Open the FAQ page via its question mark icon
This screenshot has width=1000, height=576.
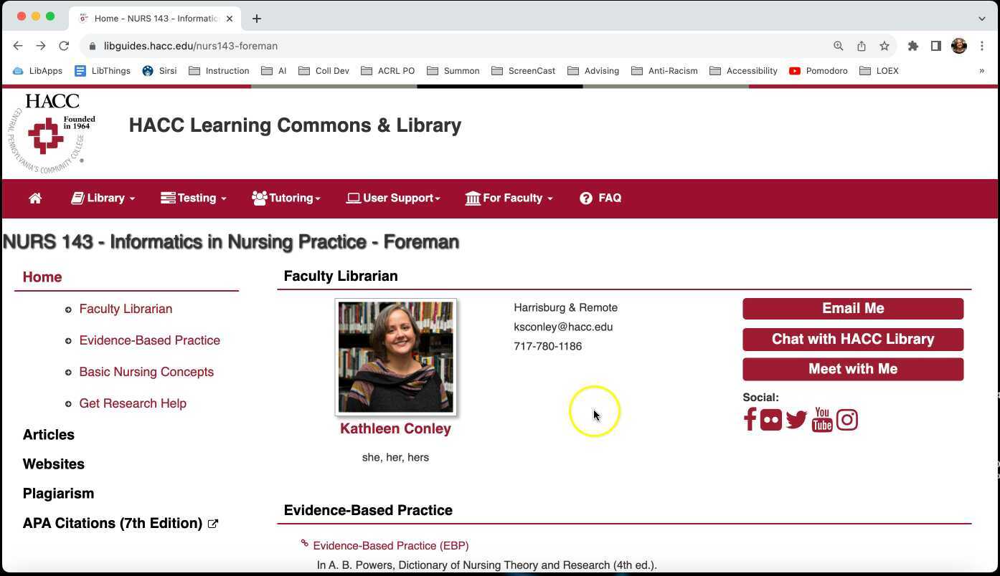[x=586, y=198]
